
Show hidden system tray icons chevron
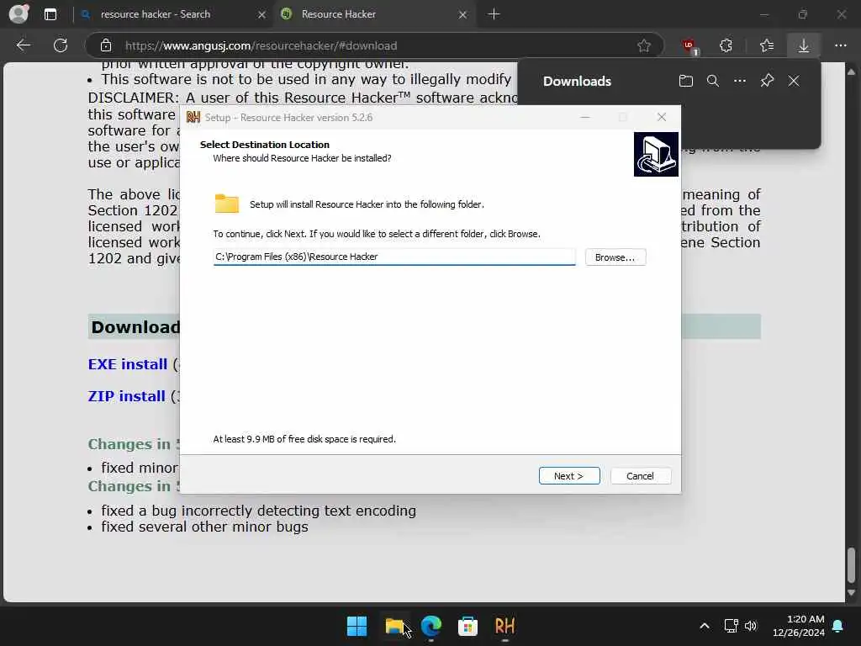[705, 626]
